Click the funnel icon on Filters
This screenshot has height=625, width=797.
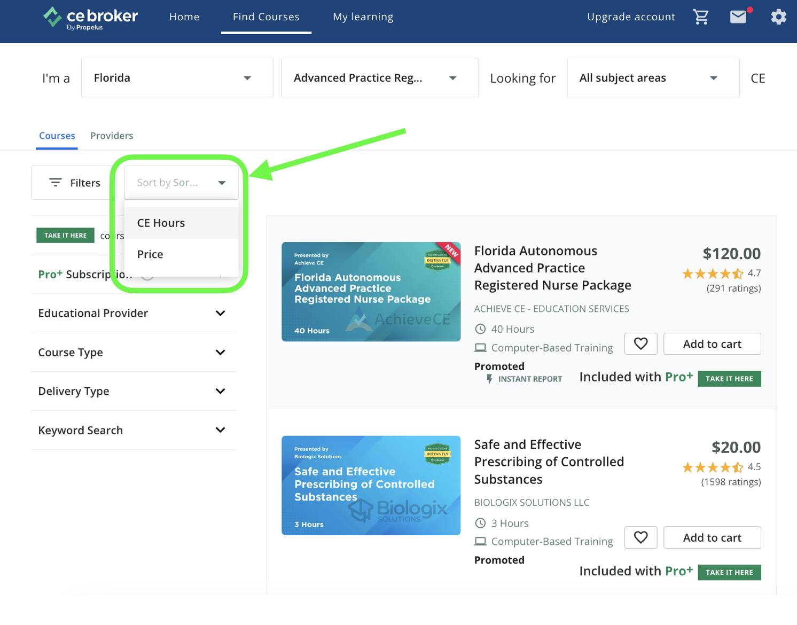(56, 182)
